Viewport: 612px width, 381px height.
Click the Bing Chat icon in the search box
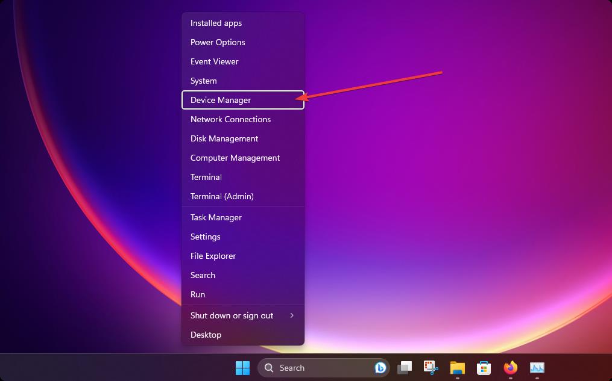tap(380, 367)
